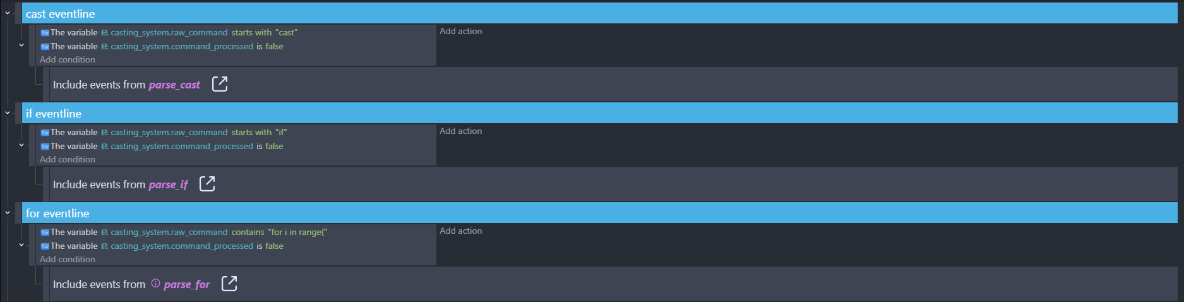The image size is (1184, 302).
Task: Open the parse_if include sheet icon
Action: 207,184
